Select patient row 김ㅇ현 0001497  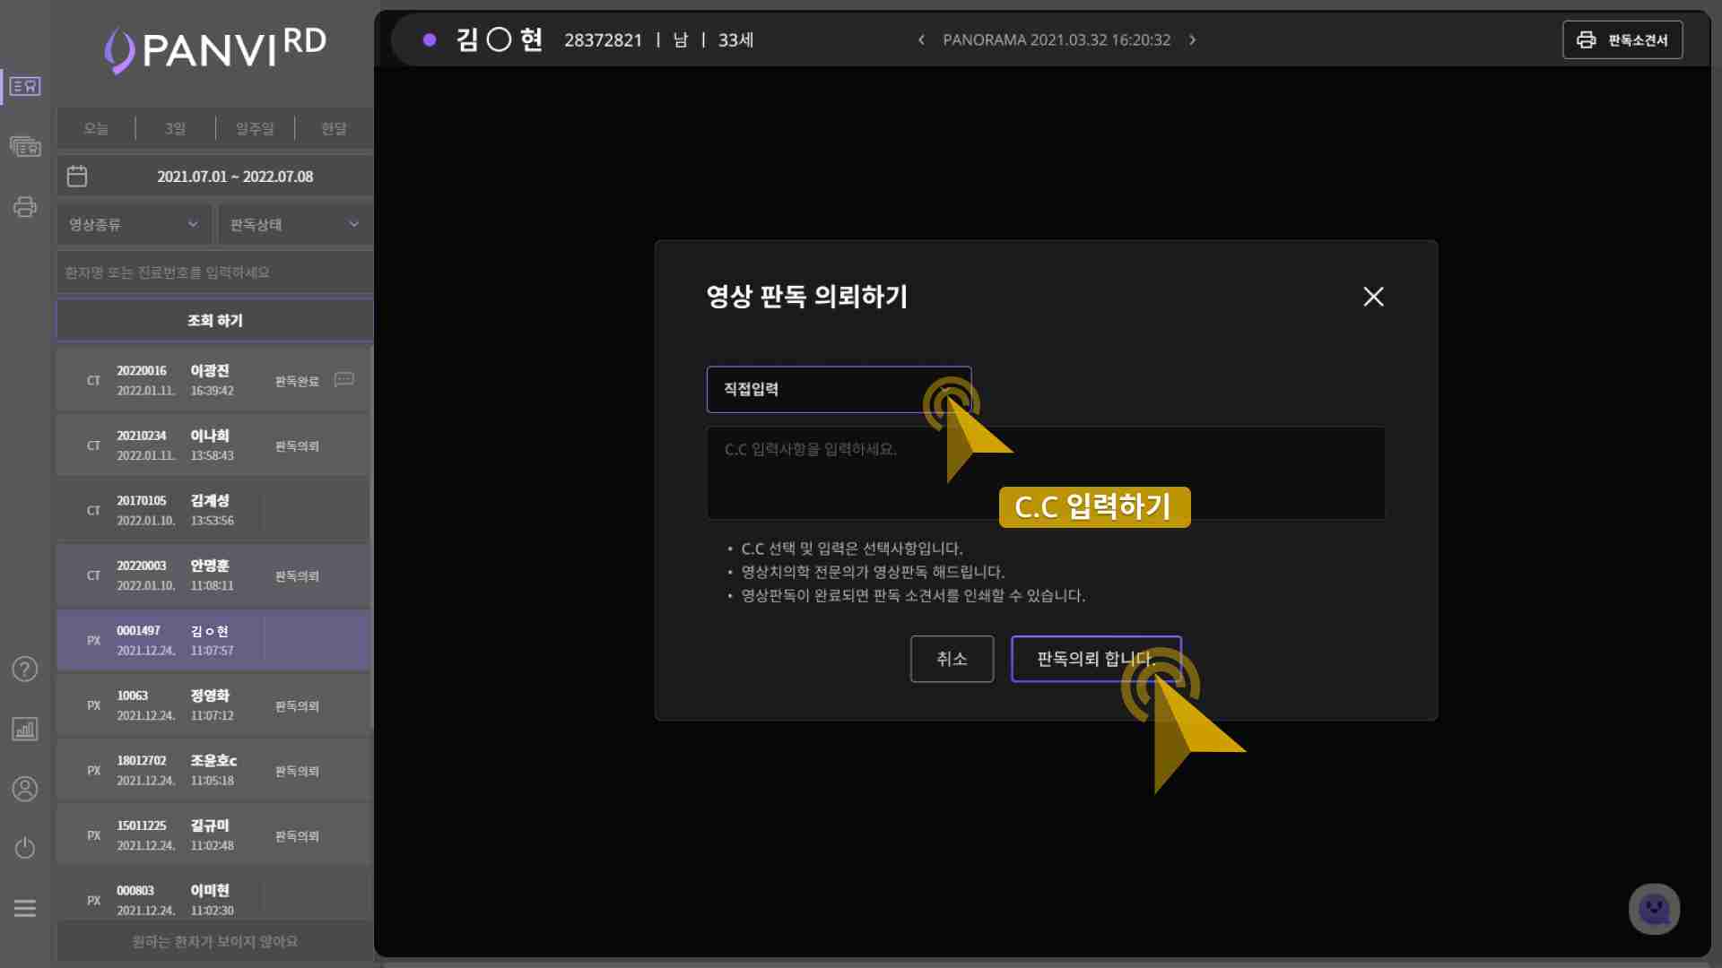coord(213,640)
